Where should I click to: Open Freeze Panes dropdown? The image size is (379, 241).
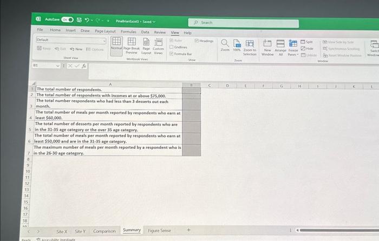293,48
